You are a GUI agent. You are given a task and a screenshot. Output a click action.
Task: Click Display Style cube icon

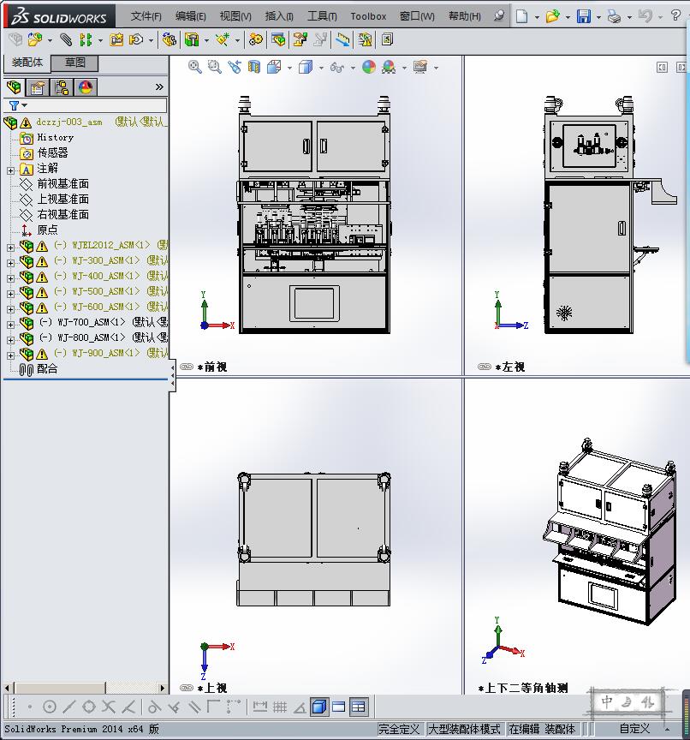(x=306, y=67)
